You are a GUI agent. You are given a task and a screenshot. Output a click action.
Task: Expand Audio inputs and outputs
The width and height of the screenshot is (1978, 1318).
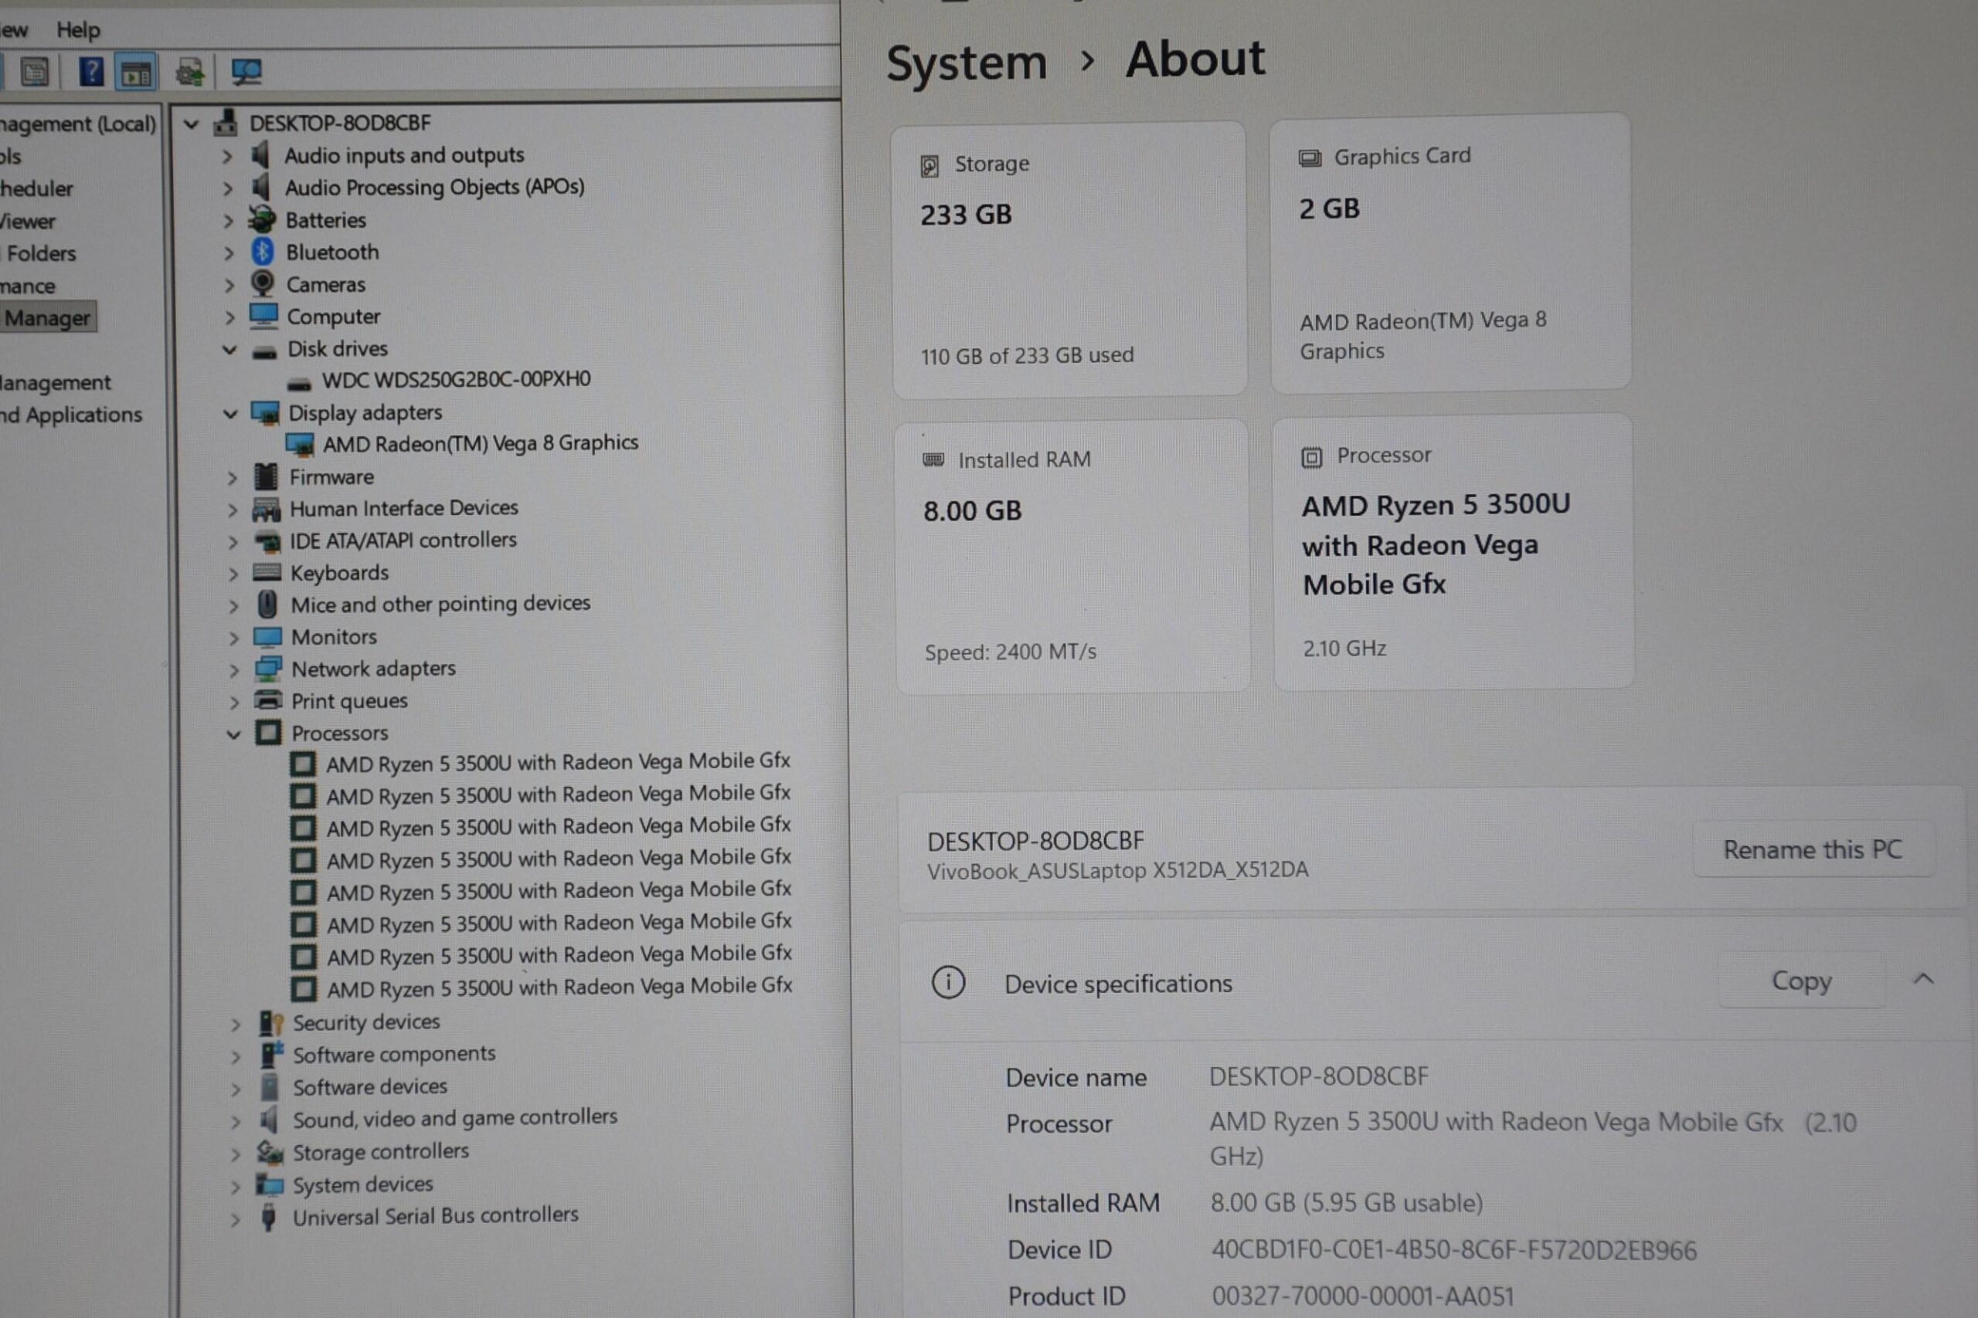pyautogui.click(x=226, y=155)
